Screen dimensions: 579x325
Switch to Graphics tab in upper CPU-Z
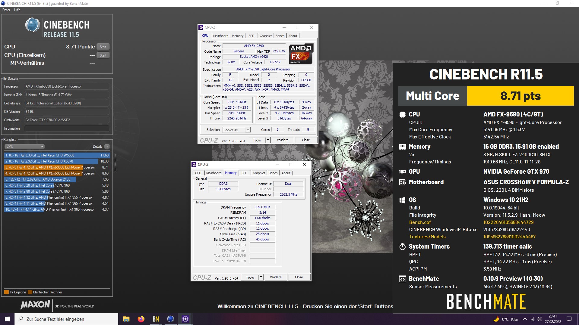(266, 36)
